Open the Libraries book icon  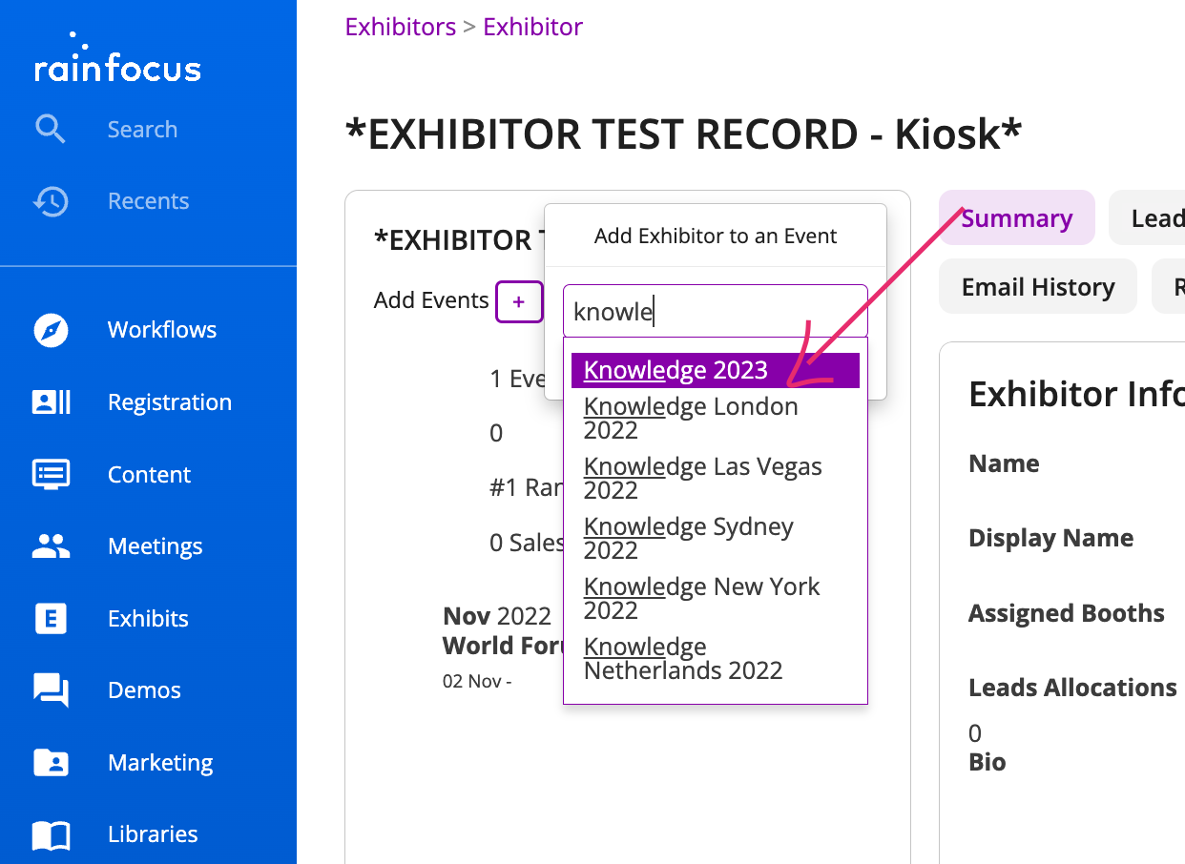click(51, 834)
